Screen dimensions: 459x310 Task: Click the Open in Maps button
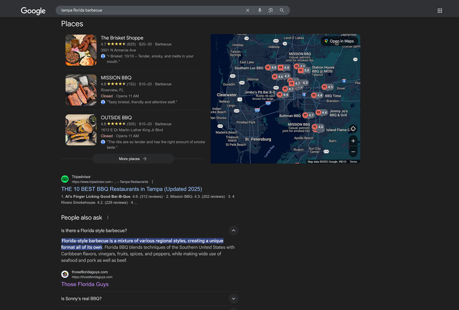pyautogui.click(x=340, y=41)
